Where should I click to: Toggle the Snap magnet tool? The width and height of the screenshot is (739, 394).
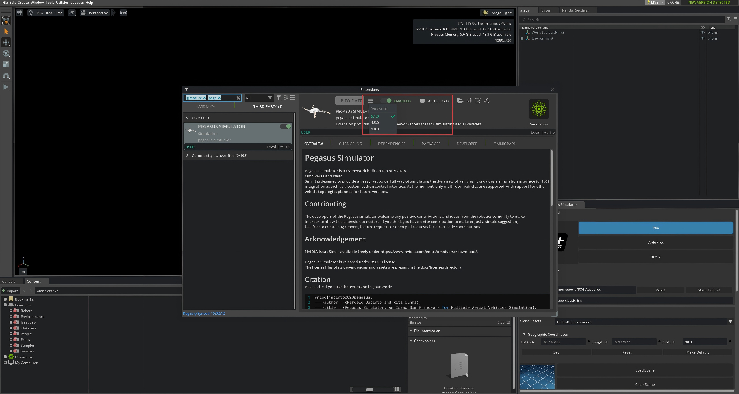tap(6, 76)
